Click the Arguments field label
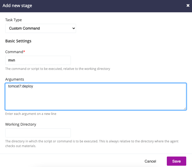 [x=15, y=79]
